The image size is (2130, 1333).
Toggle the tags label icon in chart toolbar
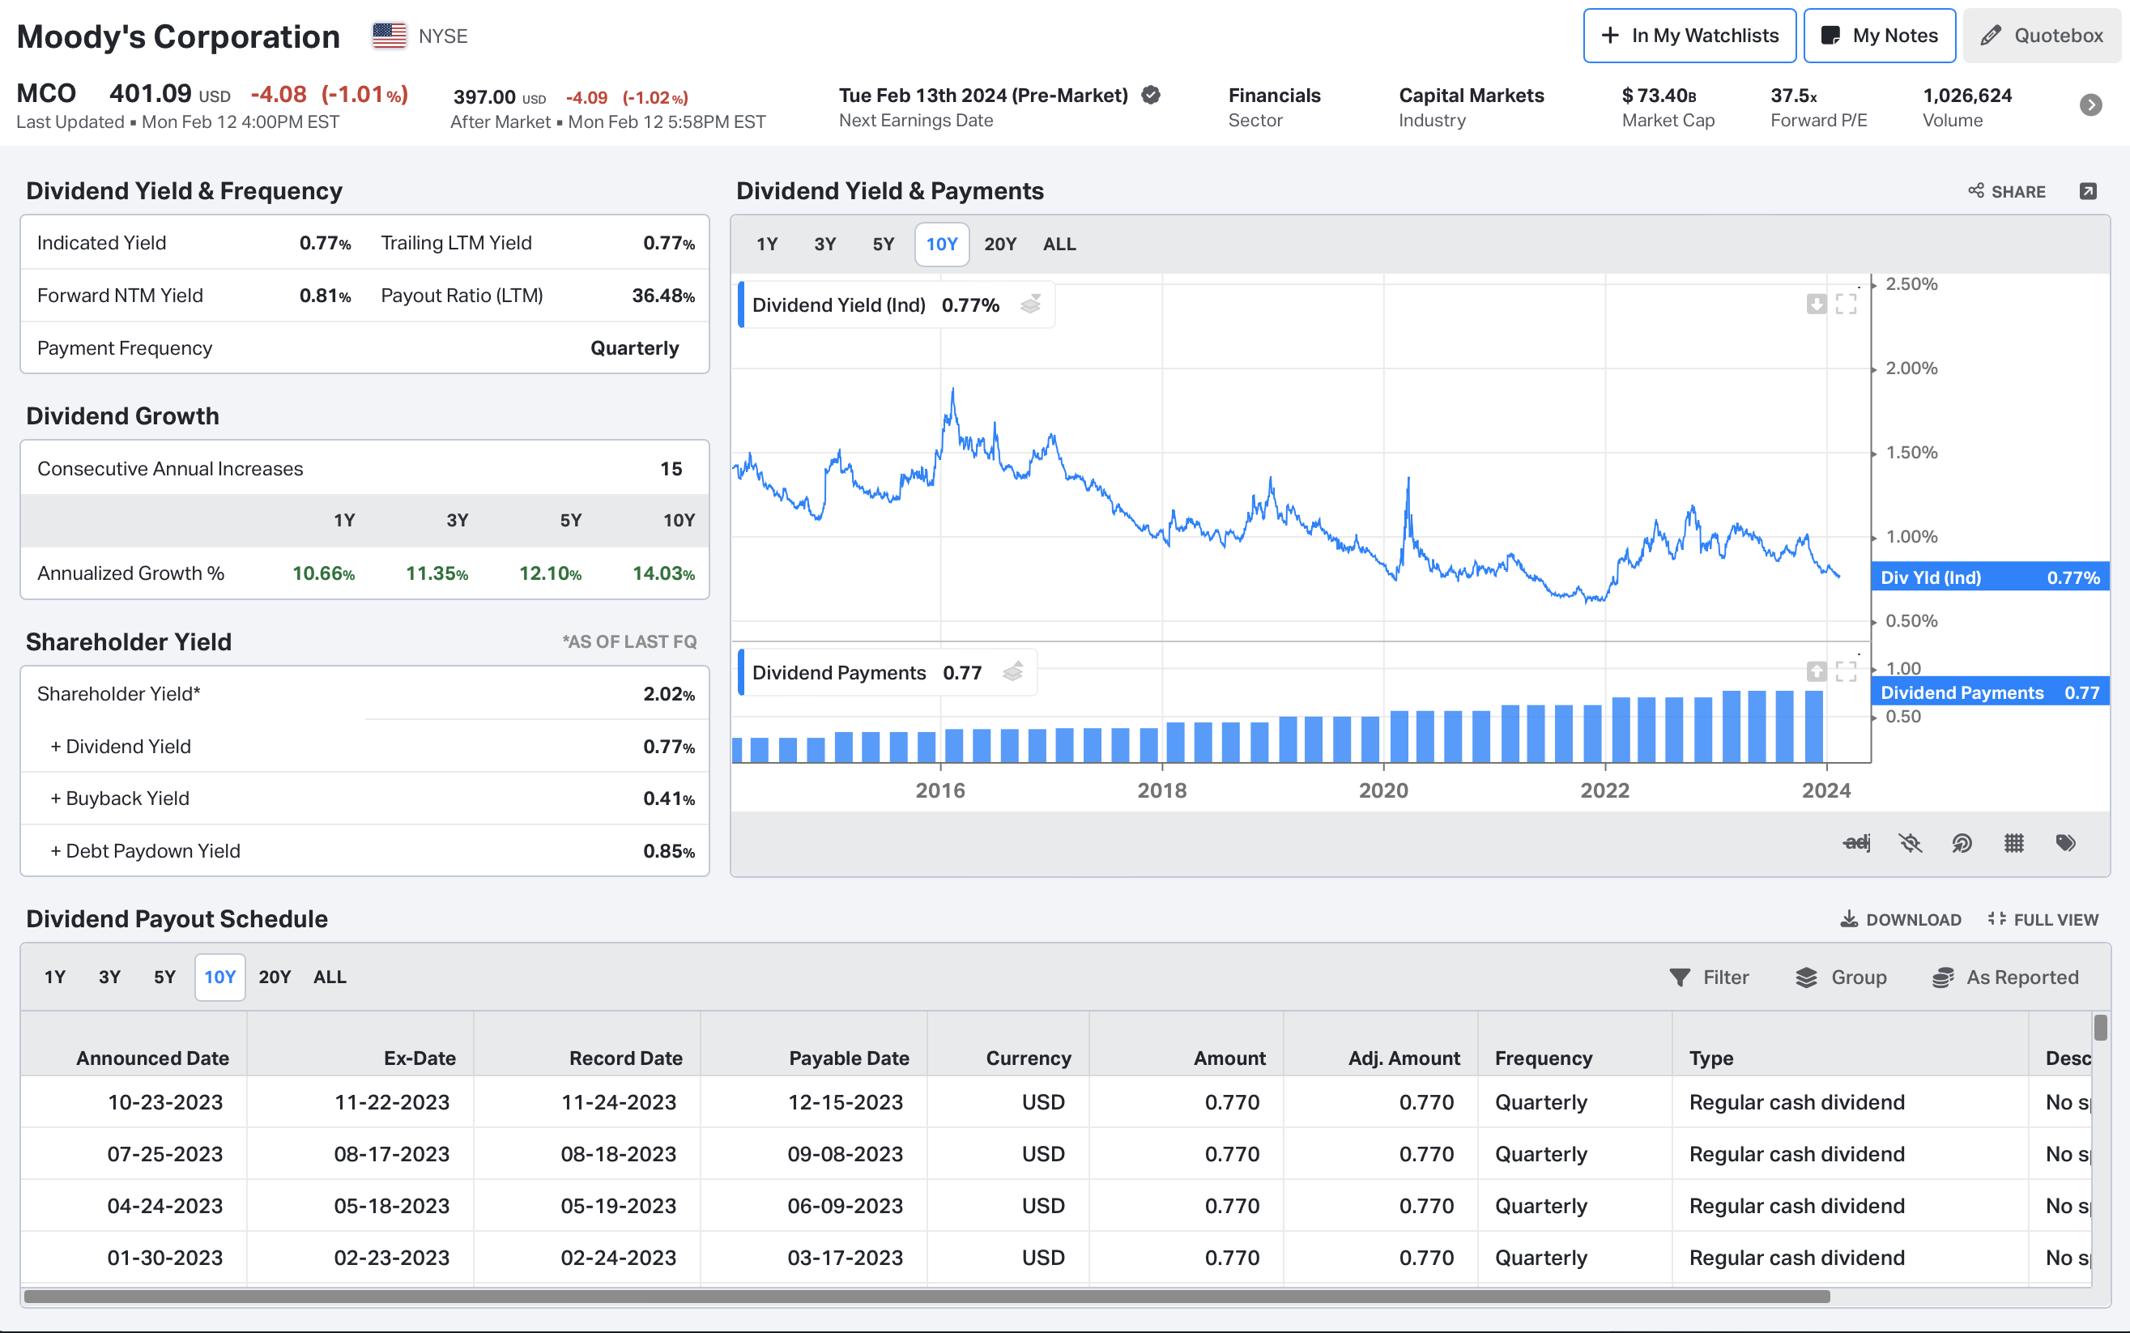2066,843
